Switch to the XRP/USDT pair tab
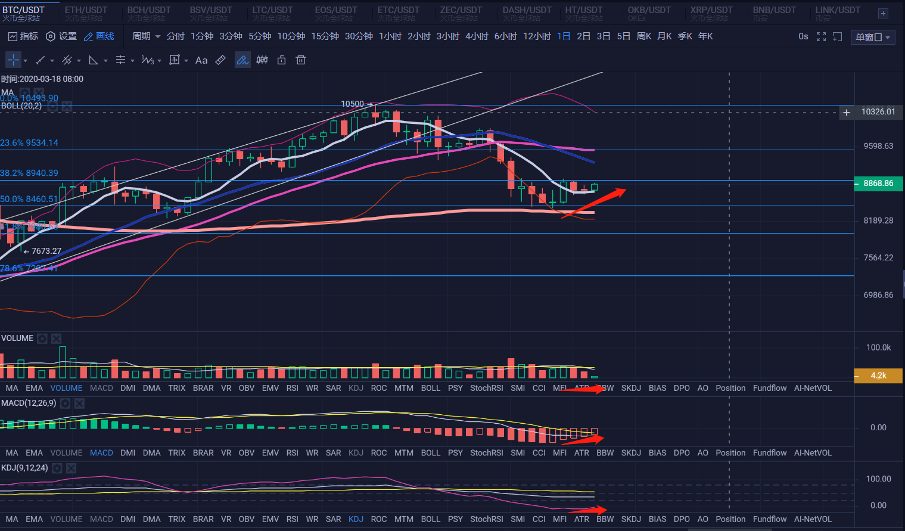This screenshot has width=905, height=531. 711,13
